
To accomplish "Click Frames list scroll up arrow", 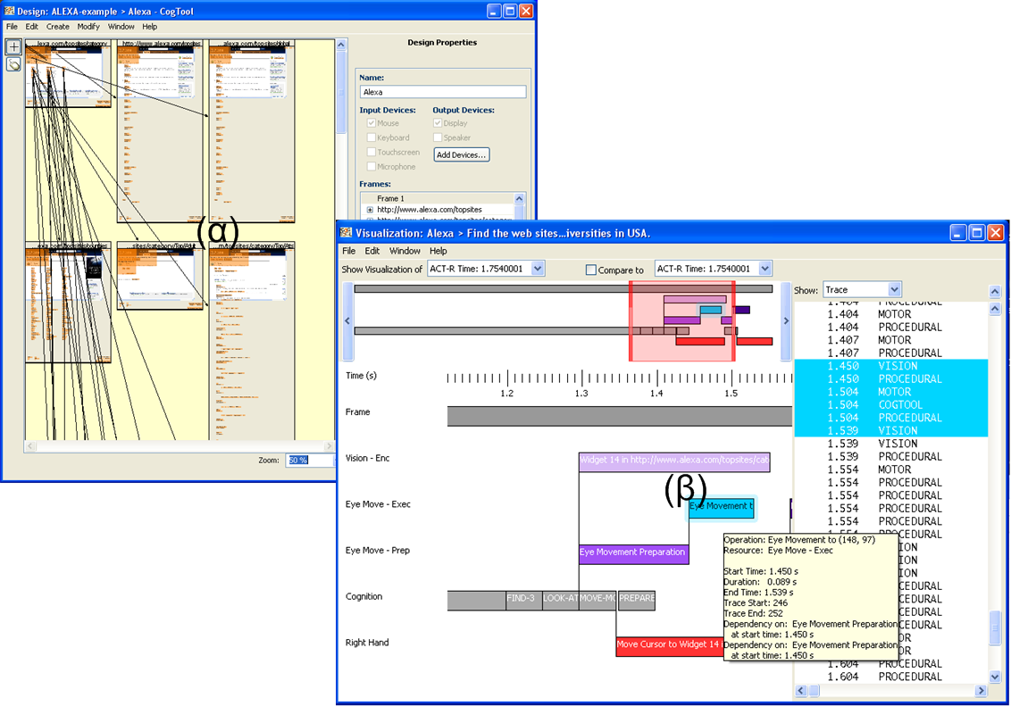I will [519, 198].
